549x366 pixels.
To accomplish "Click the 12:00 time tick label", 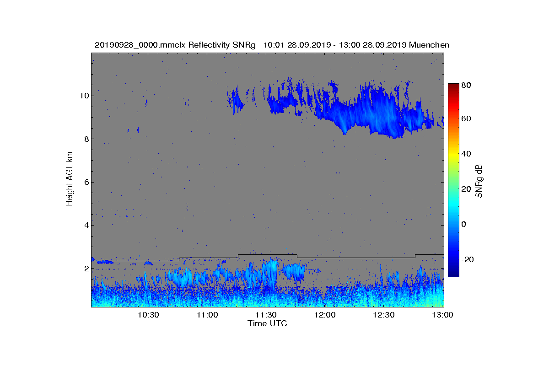I will pyautogui.click(x=325, y=315).
